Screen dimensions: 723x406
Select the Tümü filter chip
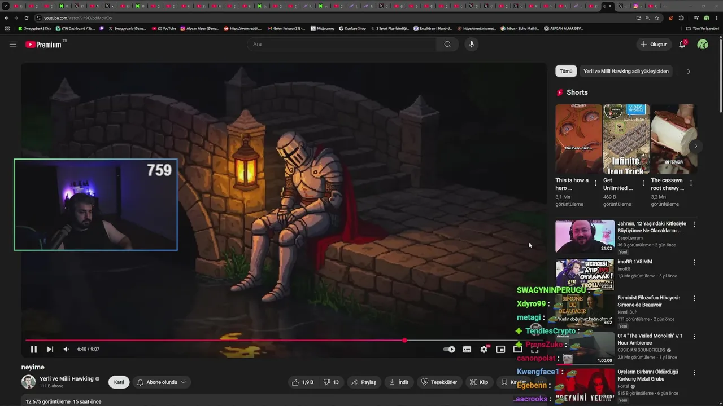click(x=566, y=71)
